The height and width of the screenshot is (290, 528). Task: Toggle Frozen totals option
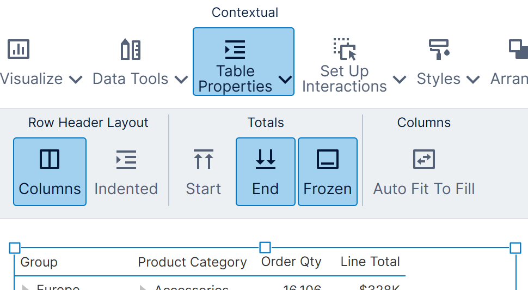tap(327, 172)
